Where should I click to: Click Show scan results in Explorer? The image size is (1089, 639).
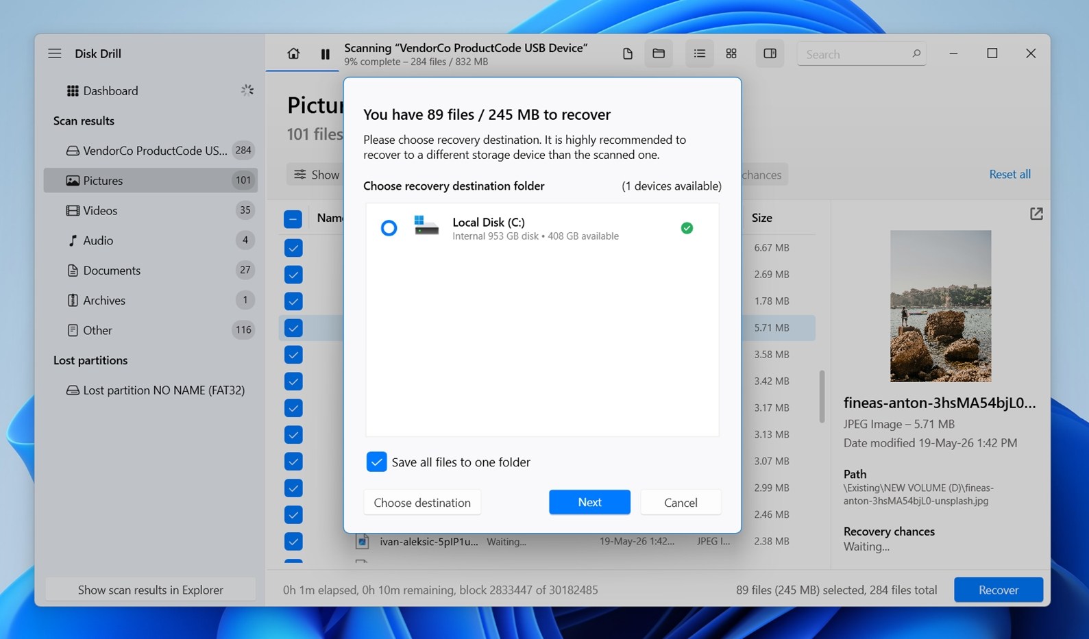tap(150, 590)
